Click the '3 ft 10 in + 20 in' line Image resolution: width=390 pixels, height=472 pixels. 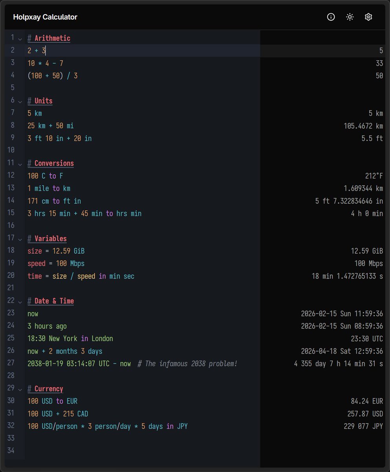60,138
